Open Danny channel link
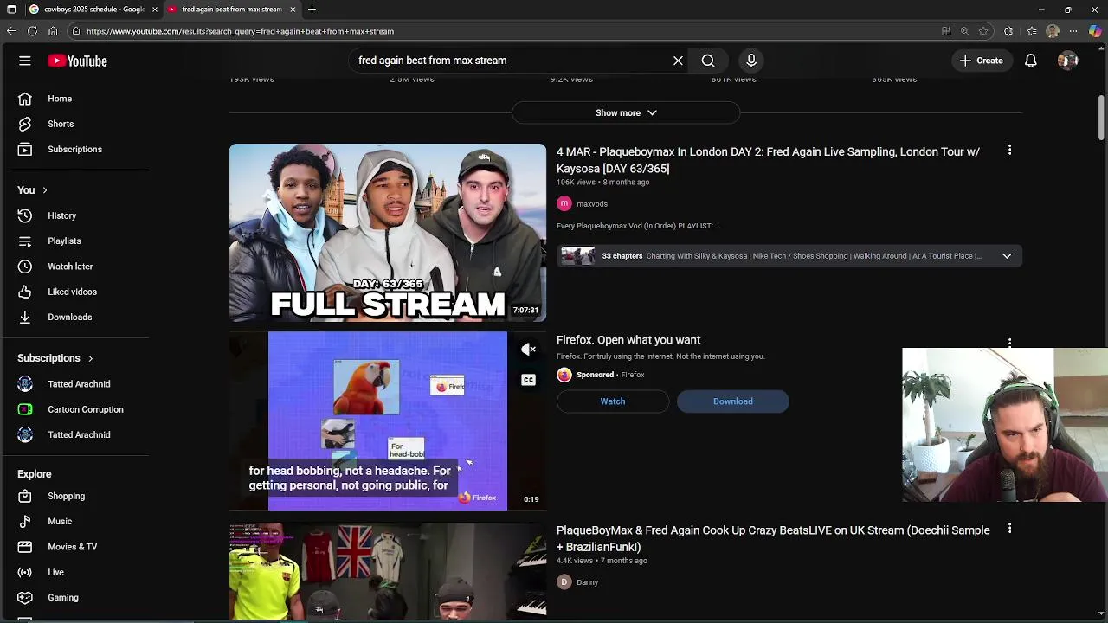Viewport: 1108px width, 623px height. coord(587,582)
